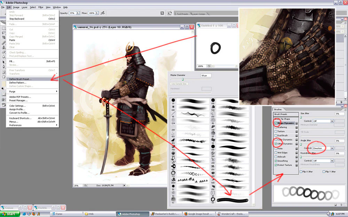Select the Lasso tool
348x217 pixels.
4,33
